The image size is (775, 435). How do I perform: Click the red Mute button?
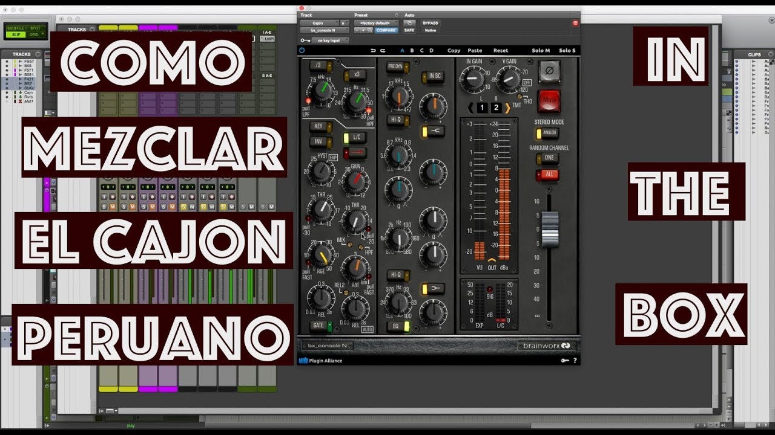click(549, 101)
